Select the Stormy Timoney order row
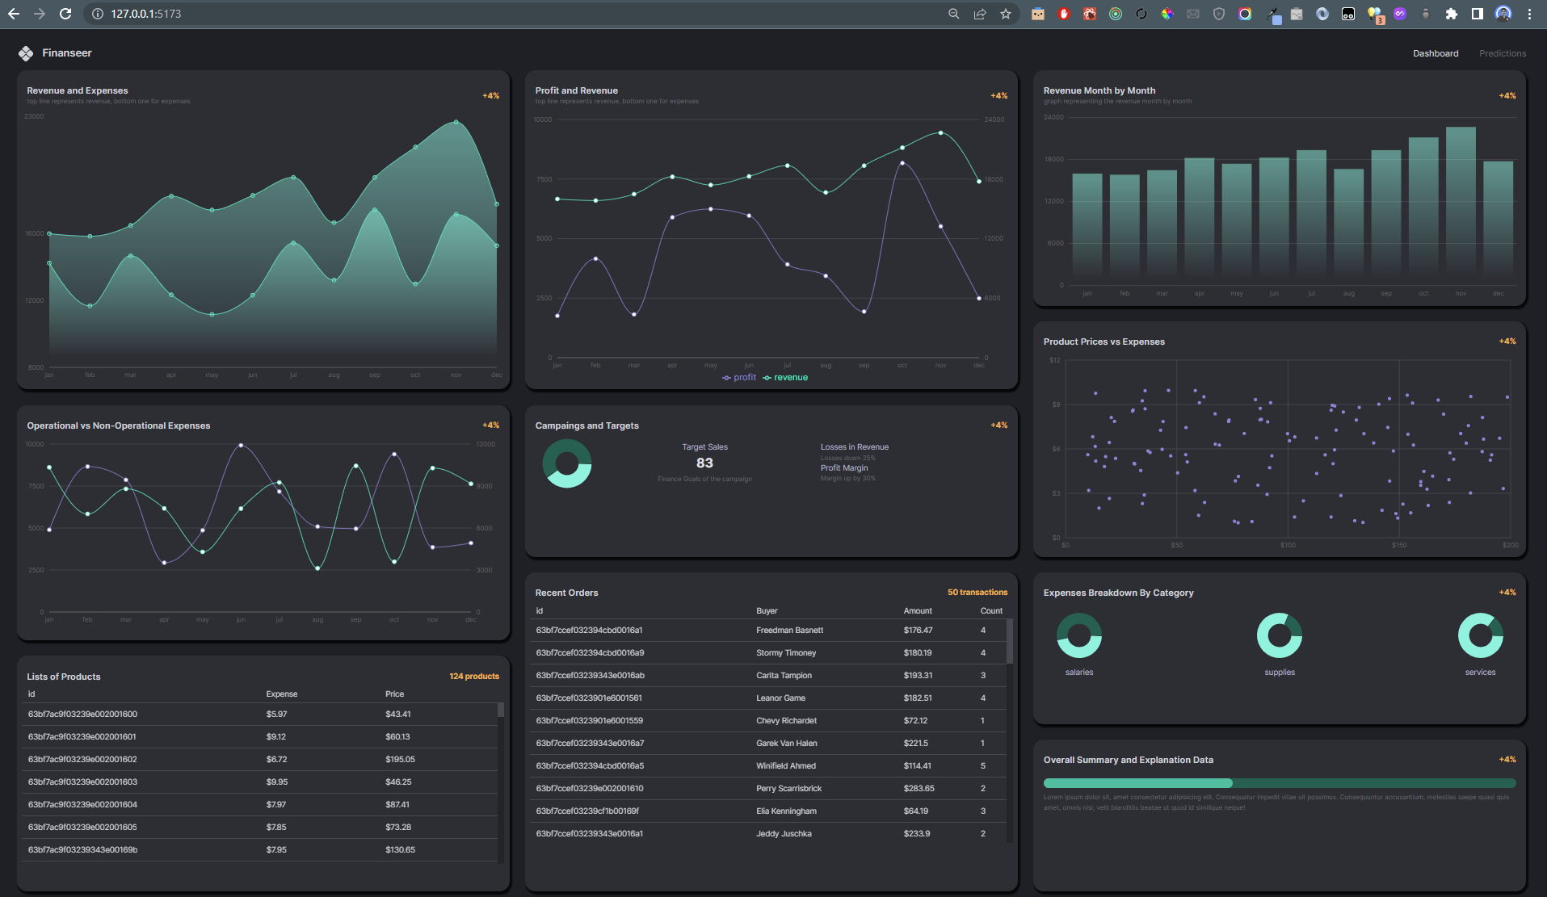Viewport: 1547px width, 897px height. 767,652
